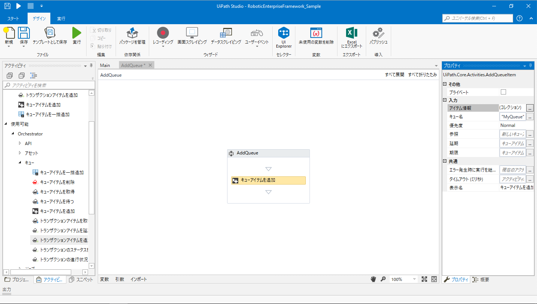This screenshot has height=304, width=537.
Task: Collapse the 使用可能 tree node
Action: 6,124
